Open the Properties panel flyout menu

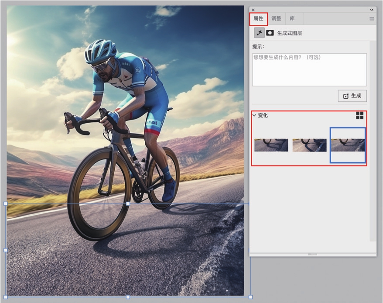372,19
